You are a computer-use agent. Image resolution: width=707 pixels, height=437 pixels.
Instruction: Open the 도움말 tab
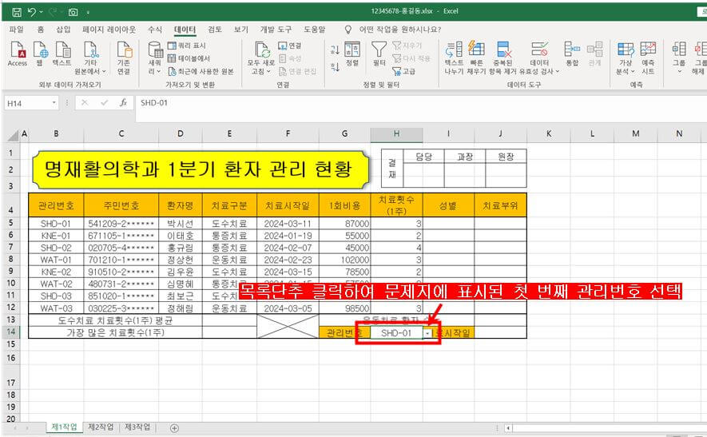click(314, 30)
